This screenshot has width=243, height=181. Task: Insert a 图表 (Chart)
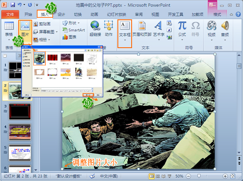(x=69, y=37)
